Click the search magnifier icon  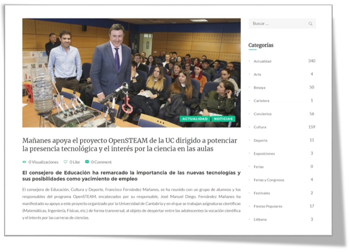(310, 24)
